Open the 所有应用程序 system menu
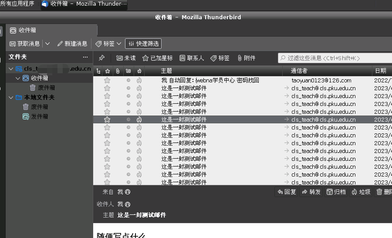The image size is (392, 238). [17, 4]
